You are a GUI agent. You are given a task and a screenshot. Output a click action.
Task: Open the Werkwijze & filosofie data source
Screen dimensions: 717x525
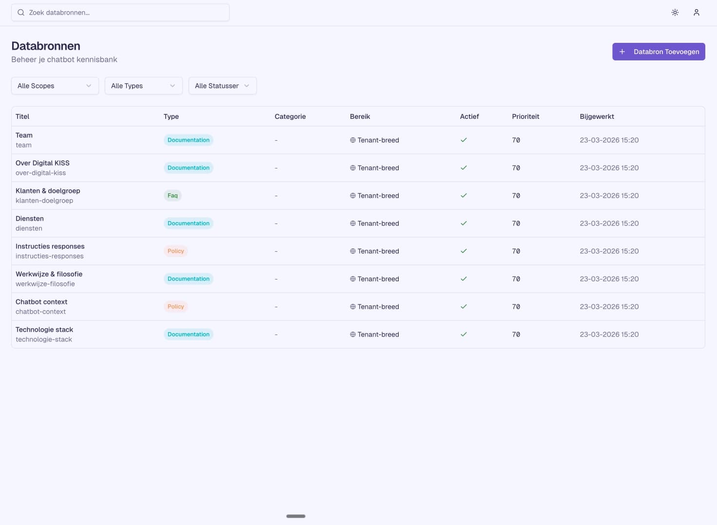[x=49, y=274]
